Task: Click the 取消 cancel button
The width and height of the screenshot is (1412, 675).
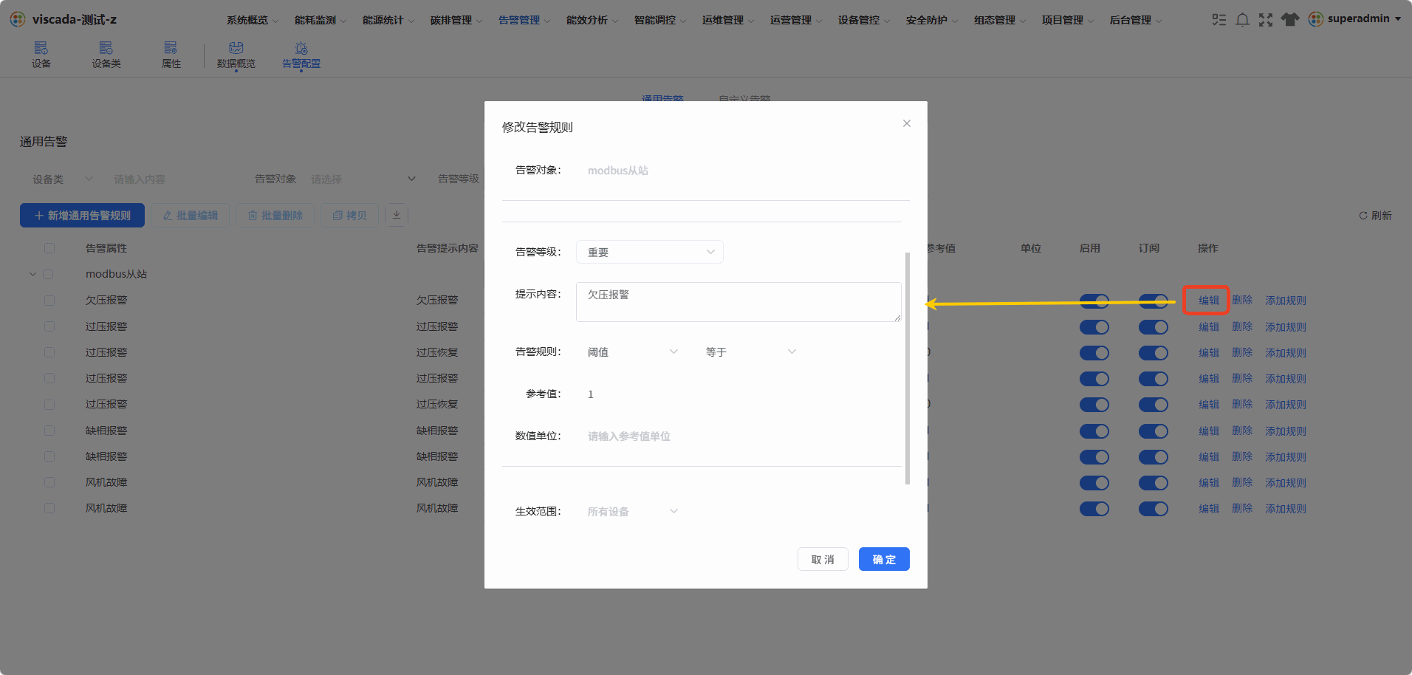Action: pyautogui.click(x=823, y=559)
